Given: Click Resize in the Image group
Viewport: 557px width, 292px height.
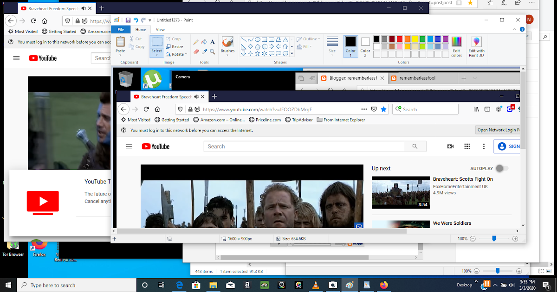Looking at the screenshot, I should point(175,46).
